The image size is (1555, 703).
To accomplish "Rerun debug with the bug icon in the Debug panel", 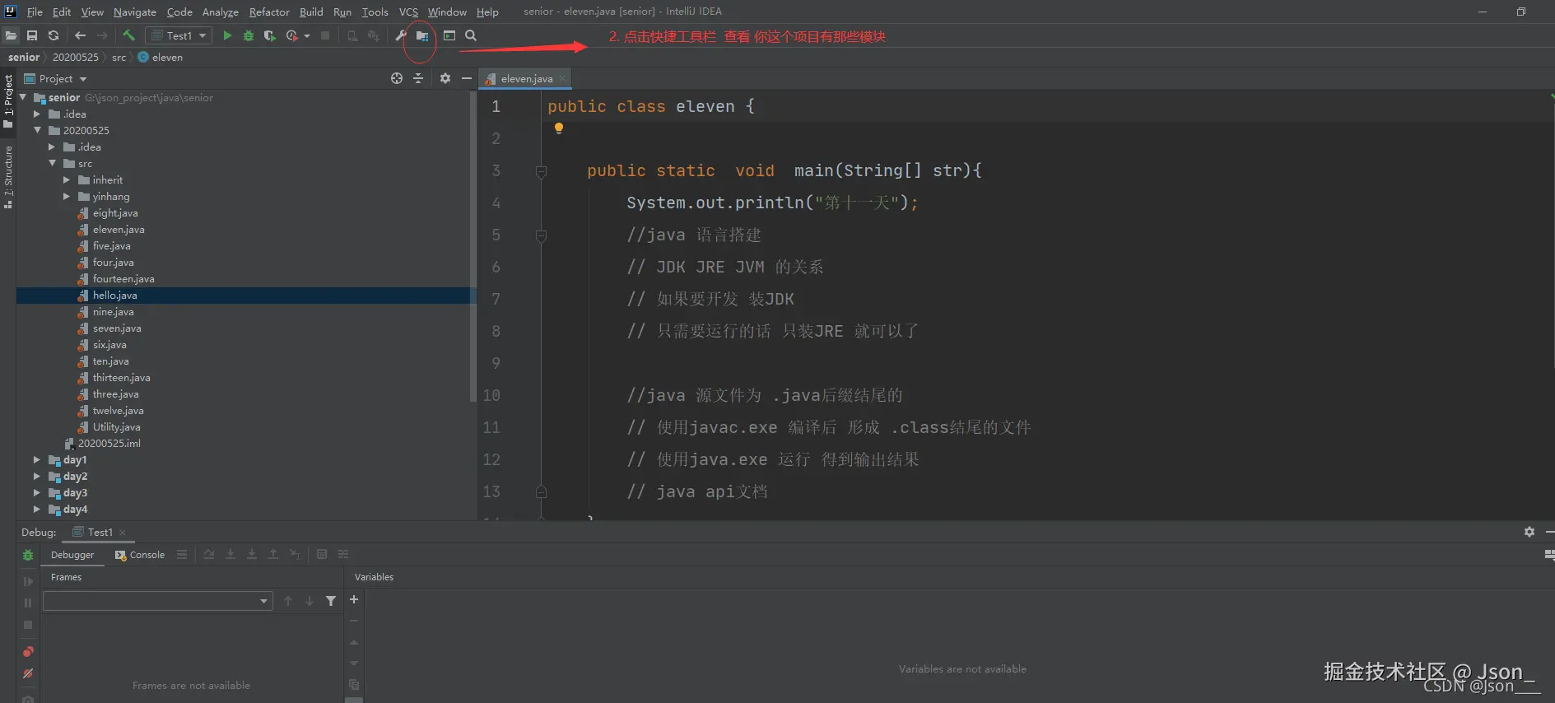I will [x=28, y=555].
